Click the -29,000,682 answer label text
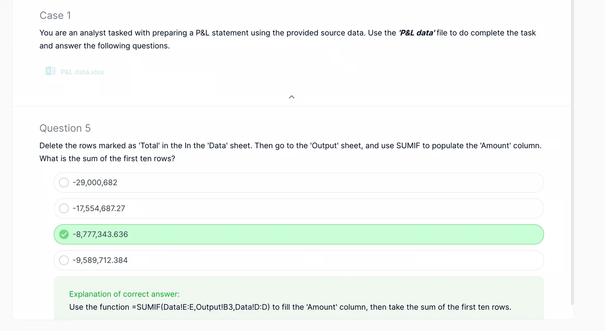The height and width of the screenshot is (331, 605). 95,183
